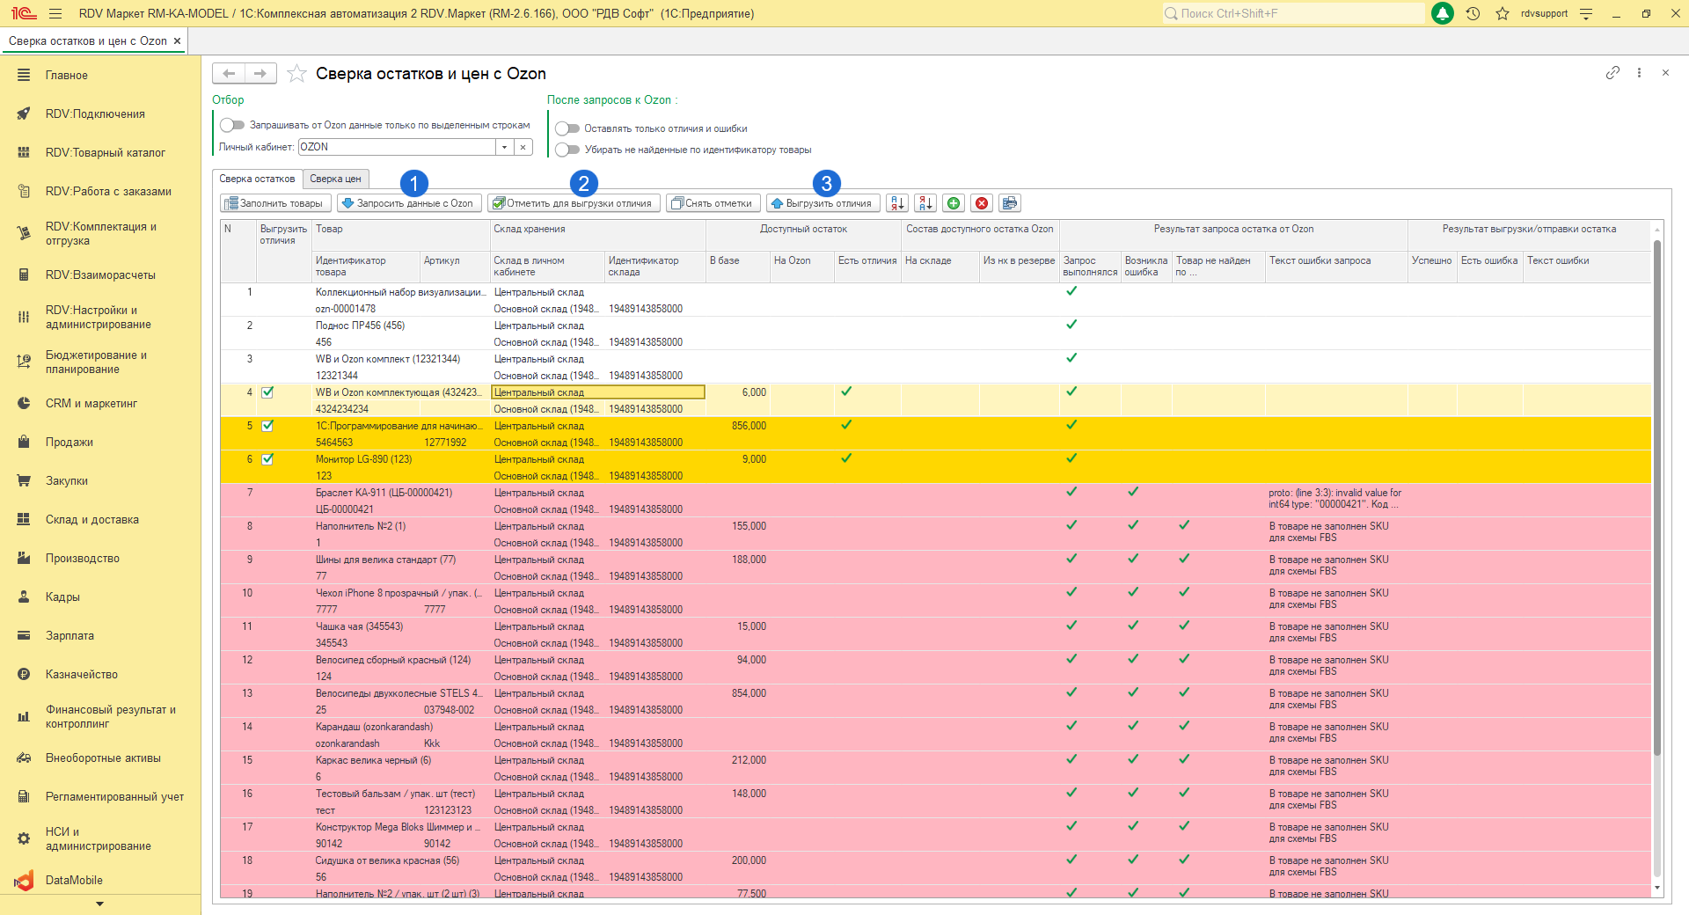
Task: Click 'Выгрузить отличия' button
Action: click(822, 203)
